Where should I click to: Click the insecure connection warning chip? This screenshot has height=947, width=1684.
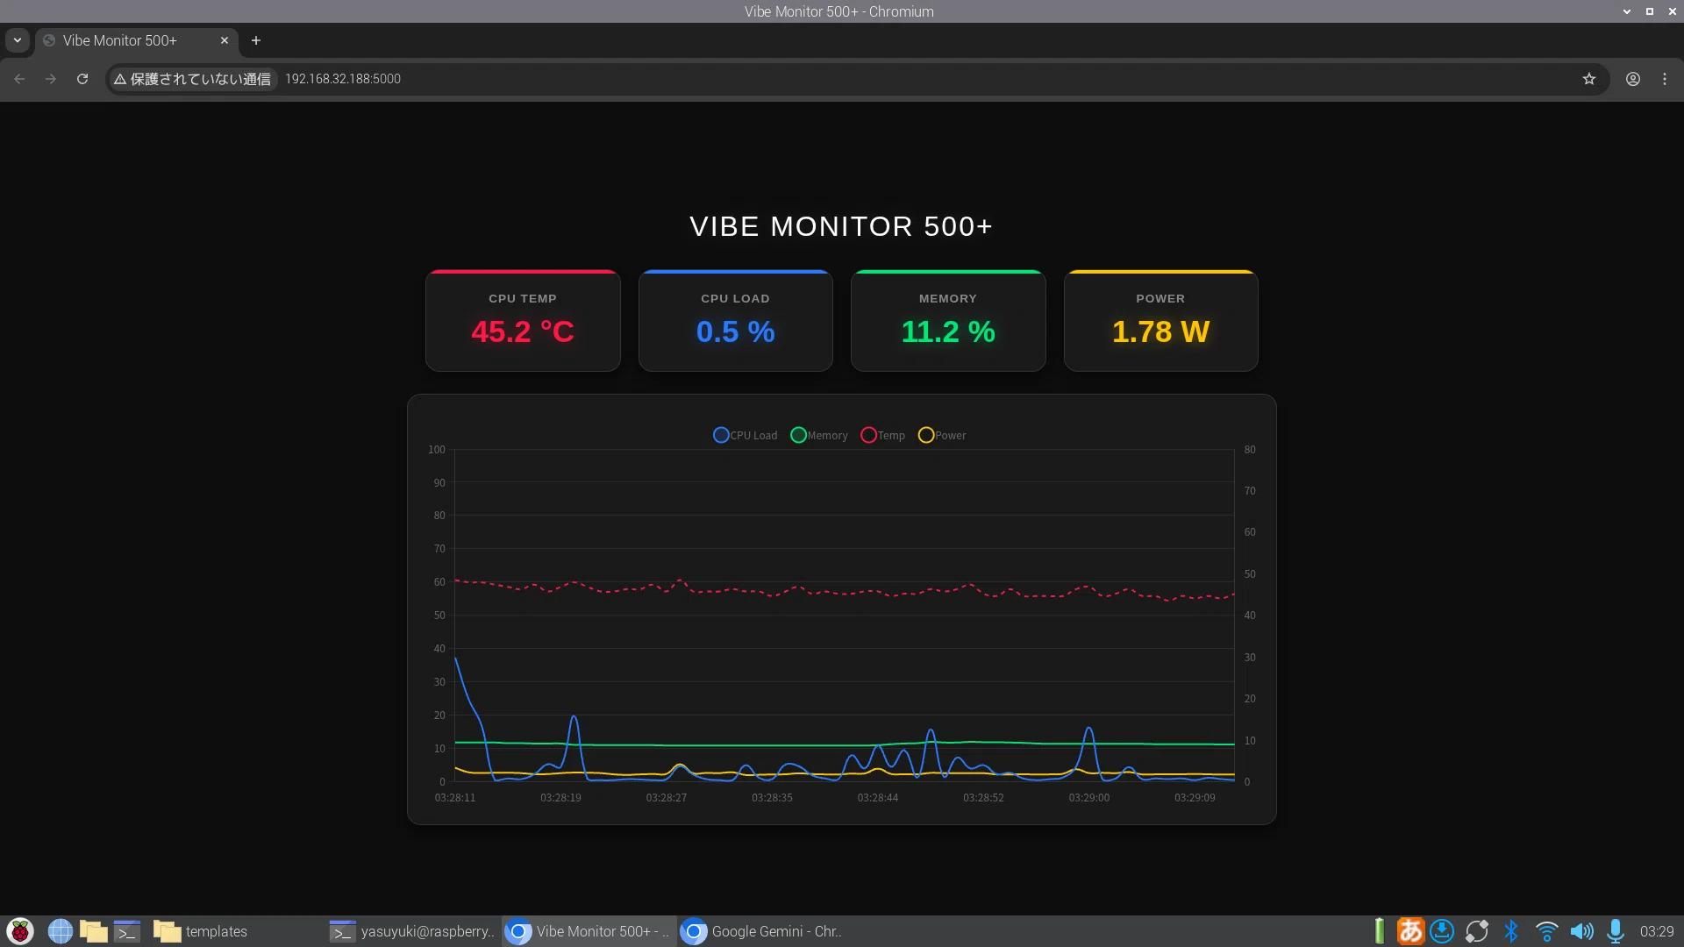[193, 79]
